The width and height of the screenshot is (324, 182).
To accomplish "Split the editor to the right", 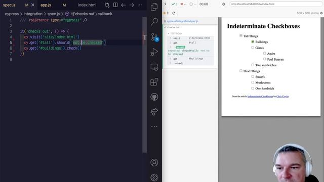I will click(115, 5).
